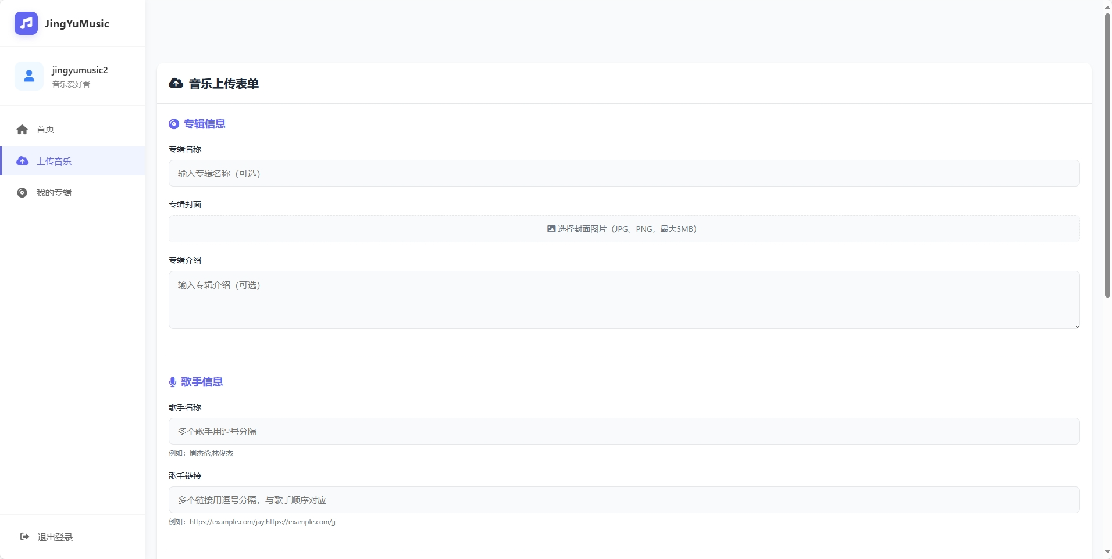This screenshot has width=1112, height=559.
Task: Click the cloud upload sidebar icon
Action: (x=22, y=161)
